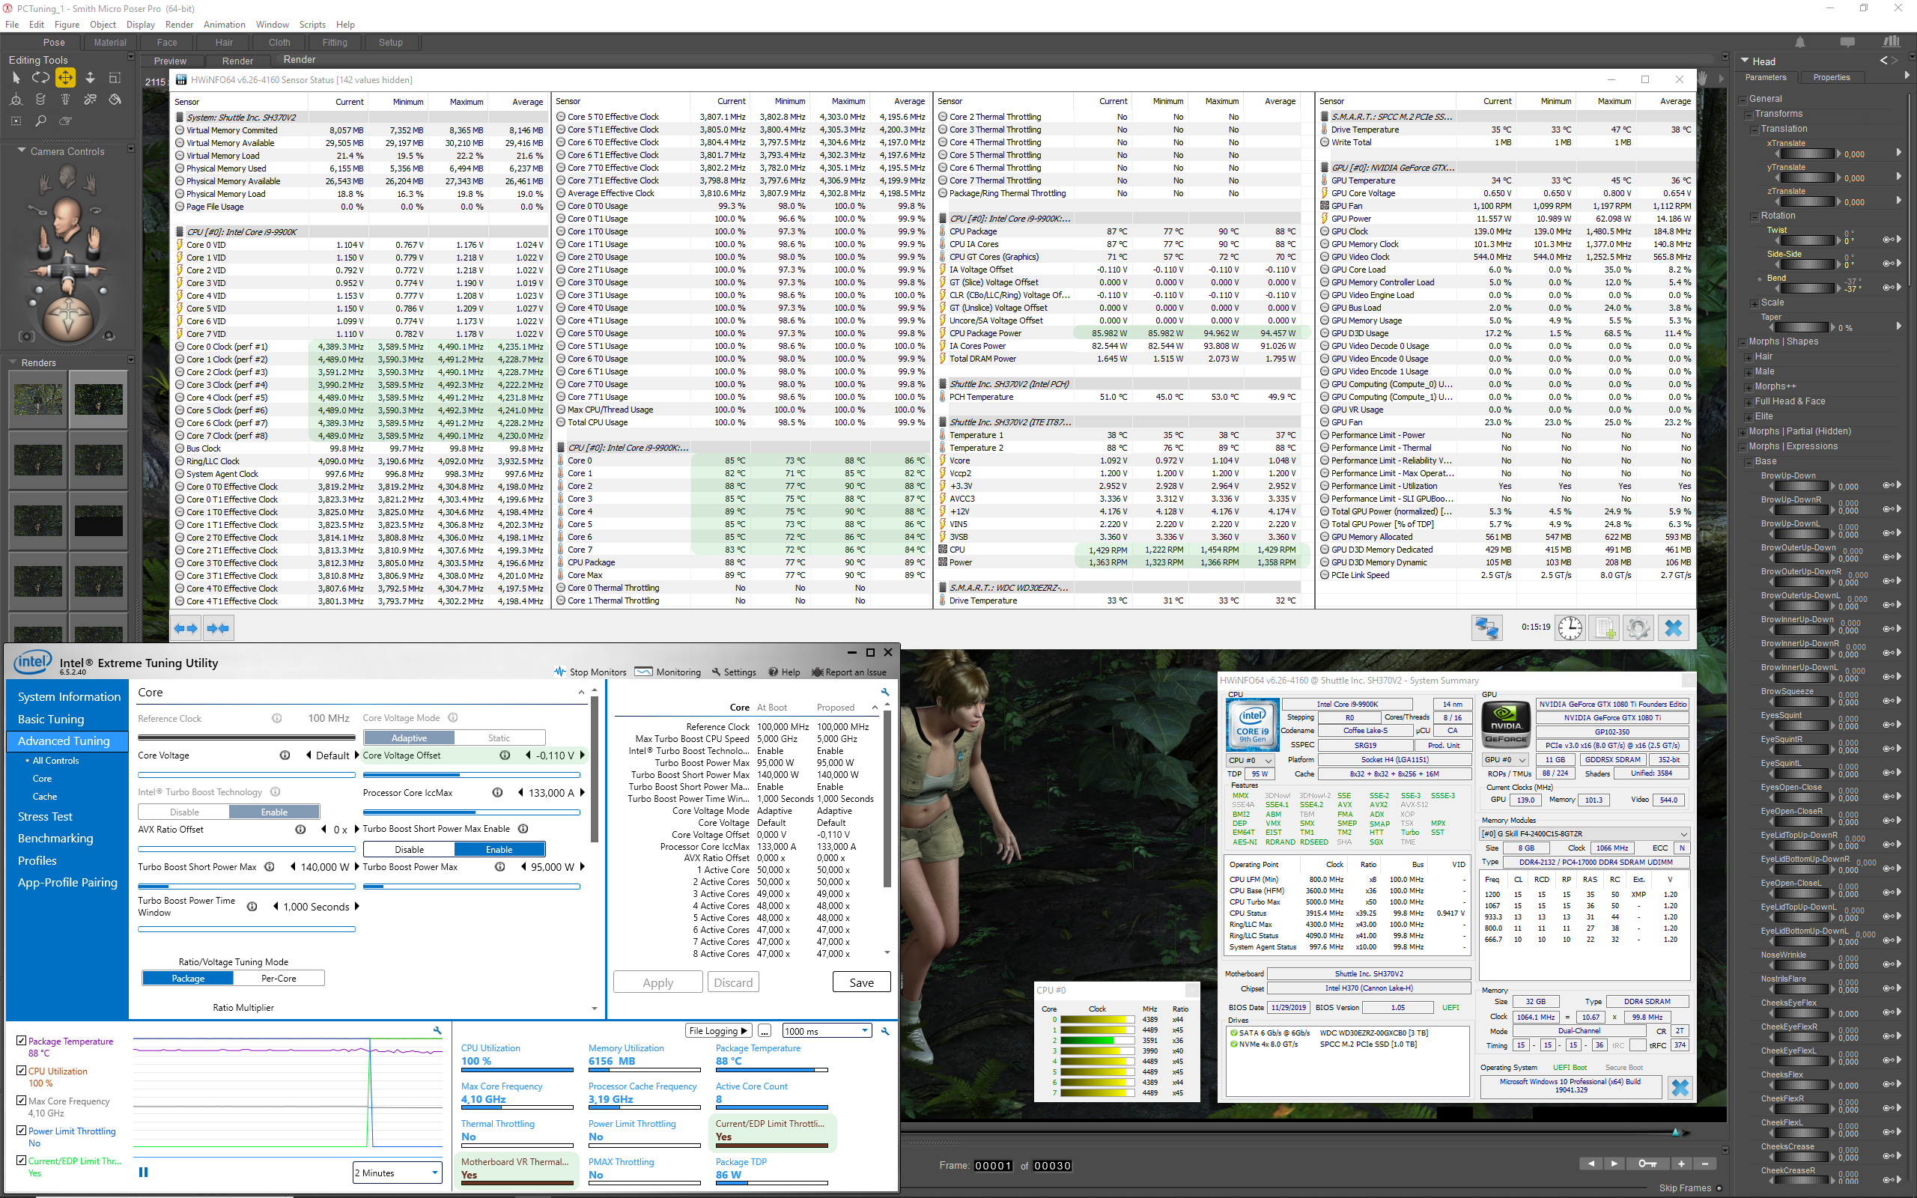Close HWiNFO sensors with blue X button
Viewport: 1917px width, 1198px height.
point(1674,628)
